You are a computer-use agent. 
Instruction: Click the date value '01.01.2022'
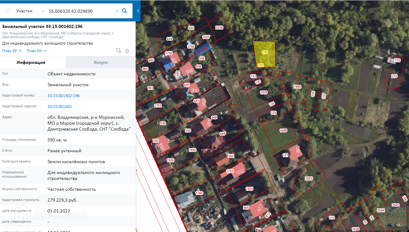pyautogui.click(x=59, y=211)
